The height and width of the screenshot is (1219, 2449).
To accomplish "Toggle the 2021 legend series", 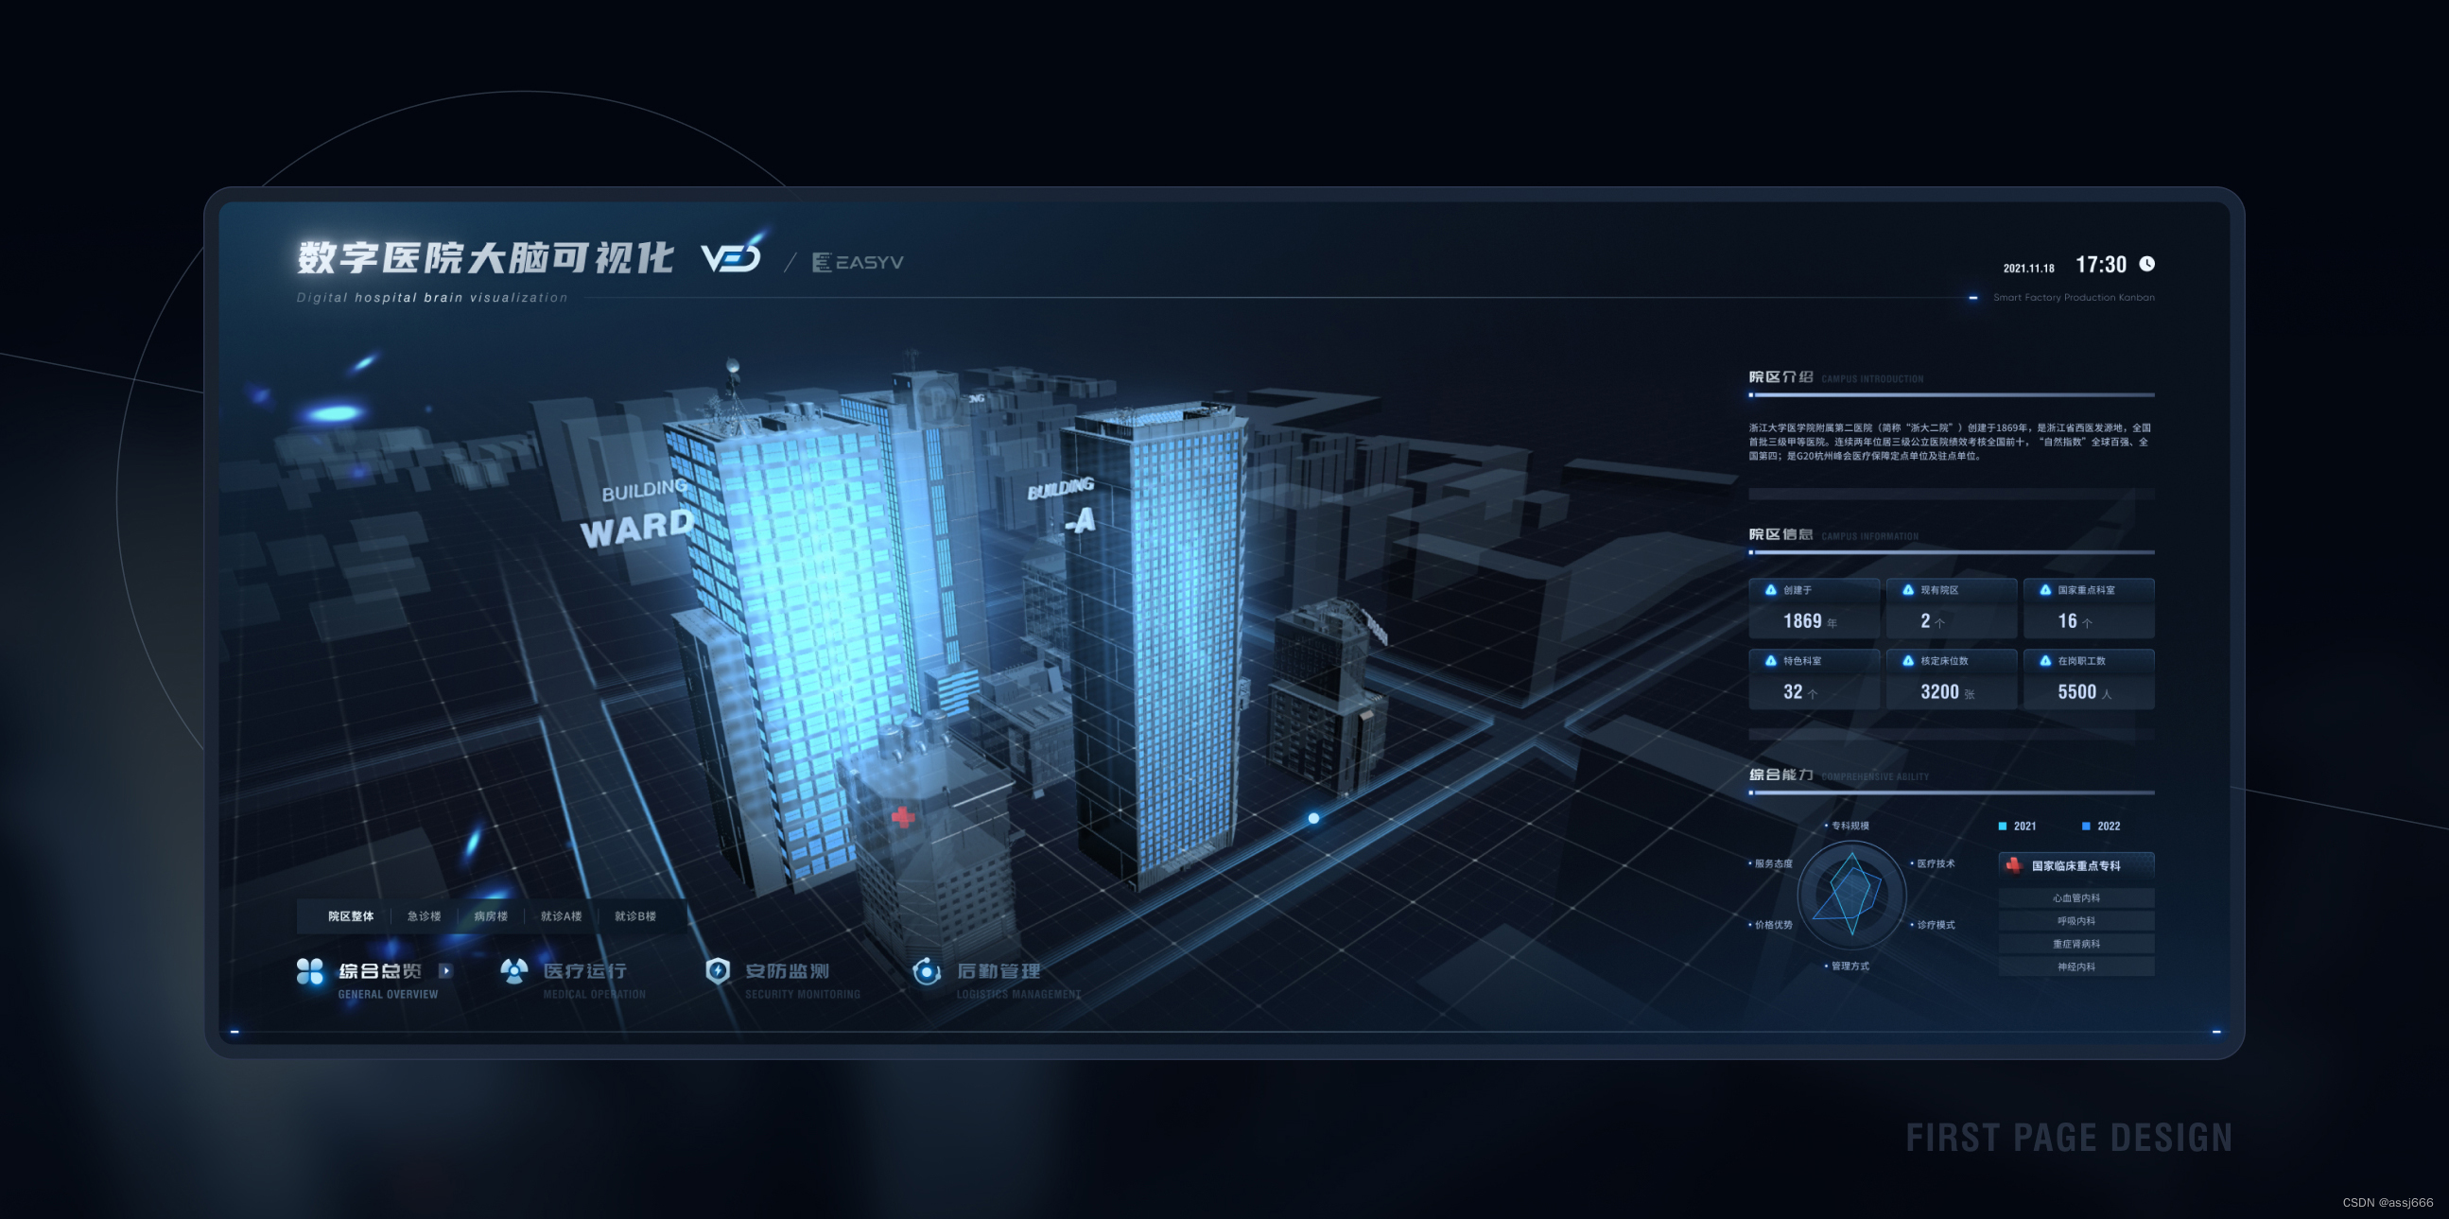I will (2017, 826).
